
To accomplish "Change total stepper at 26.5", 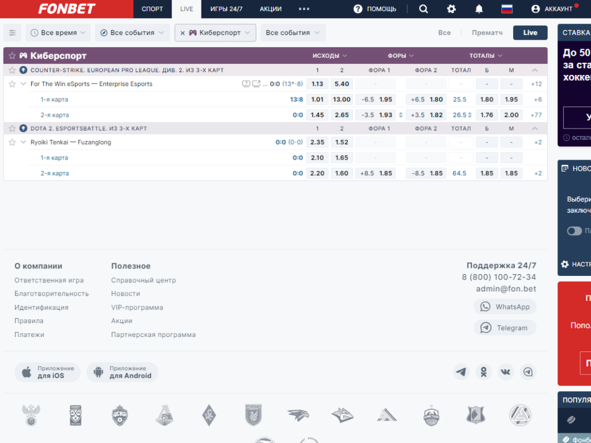I will (470, 115).
